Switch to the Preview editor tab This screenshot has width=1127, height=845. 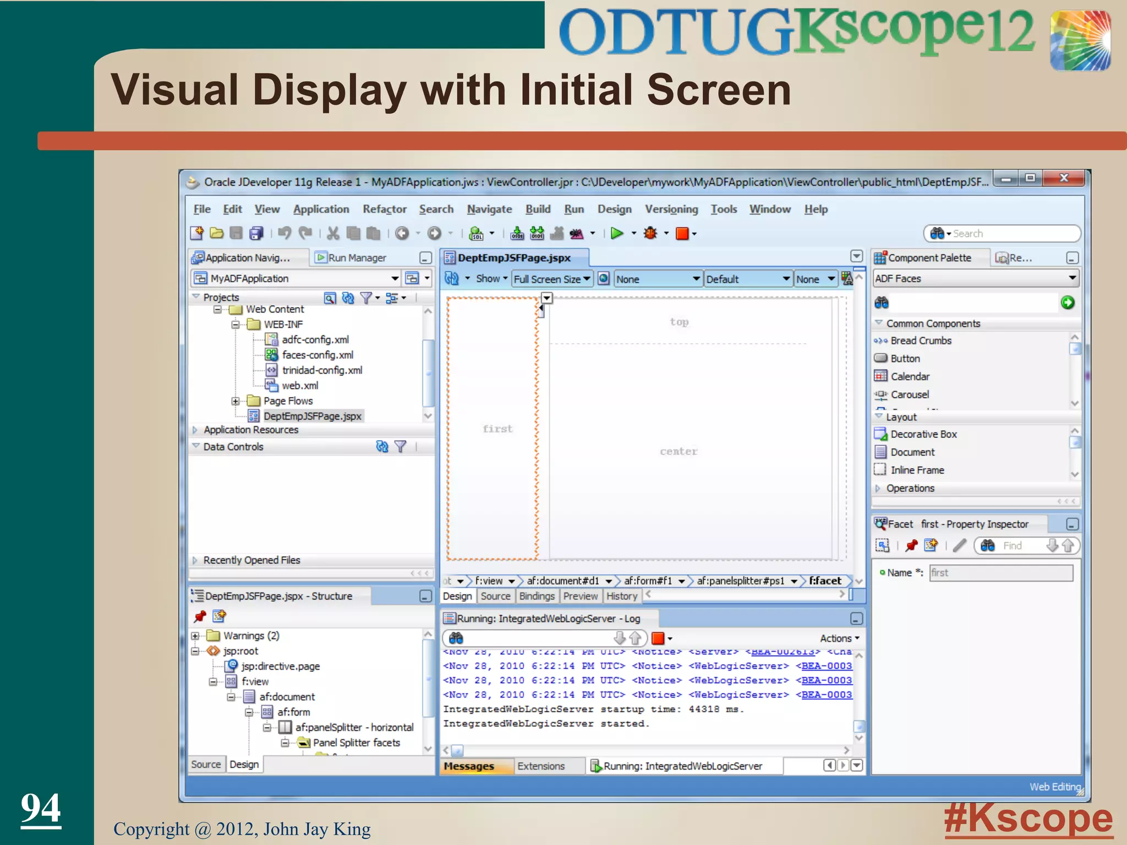click(580, 596)
